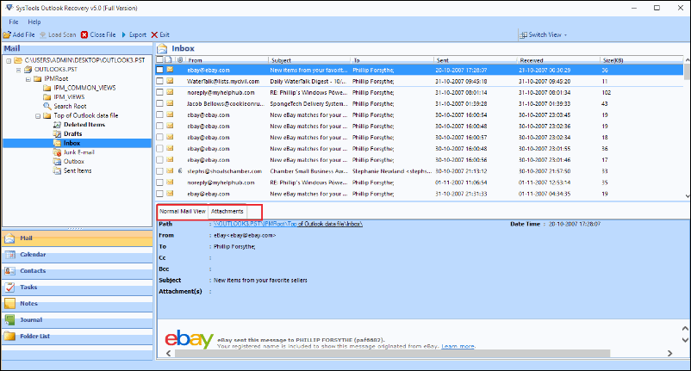Click the envelope icon of WaterTalk email
691x371 pixels.
170,81
